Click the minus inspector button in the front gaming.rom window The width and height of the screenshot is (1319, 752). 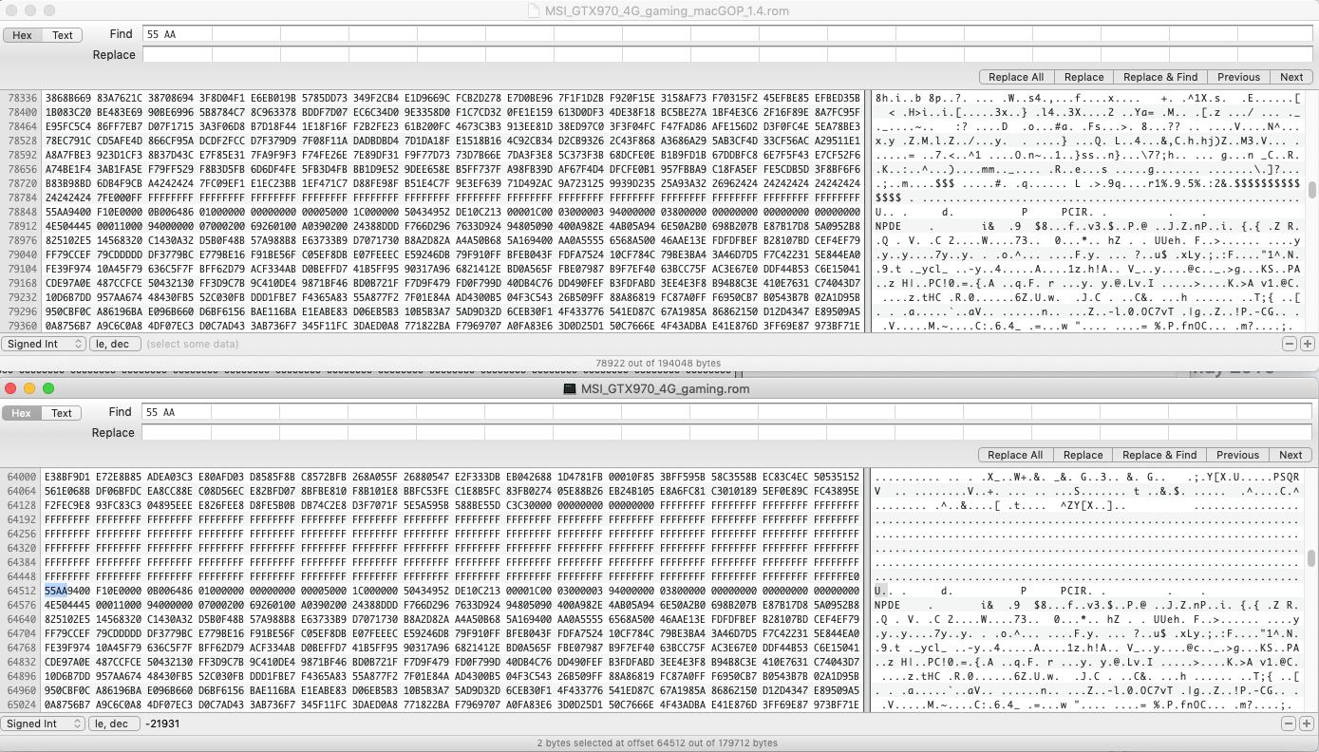[x=1290, y=724]
